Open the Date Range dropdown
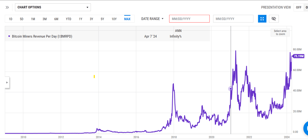 pyautogui.click(x=152, y=19)
